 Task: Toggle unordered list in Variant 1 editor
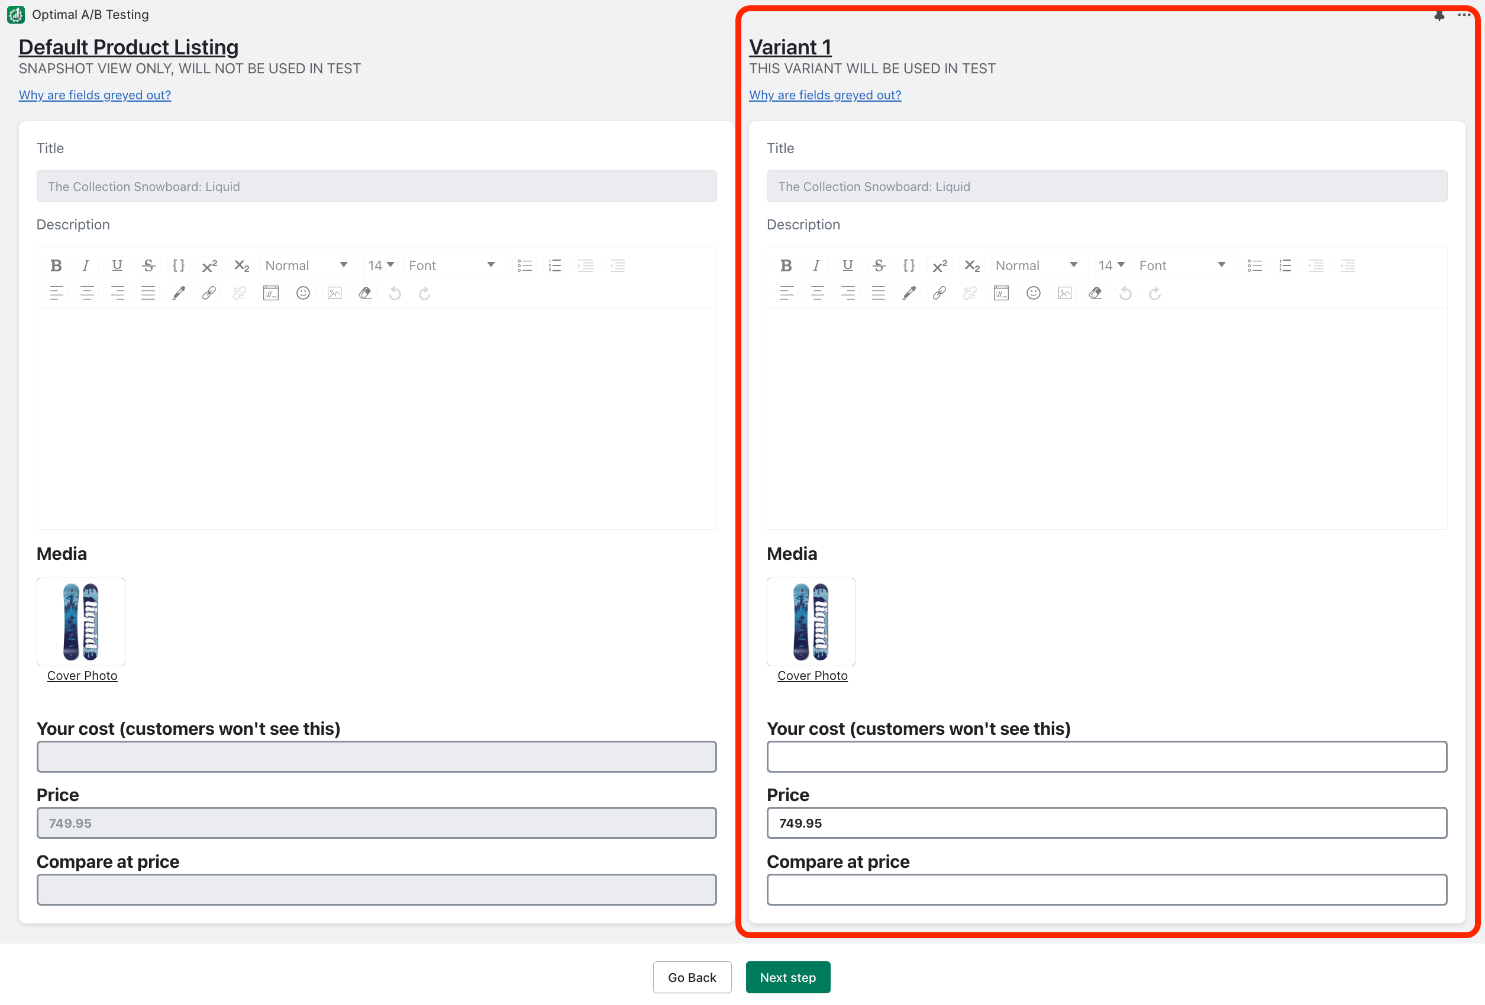click(x=1254, y=265)
